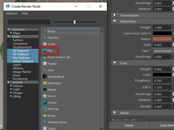Screen dimensions: 174x130
Task: Expand the Sheen section
Action: [114, 113]
